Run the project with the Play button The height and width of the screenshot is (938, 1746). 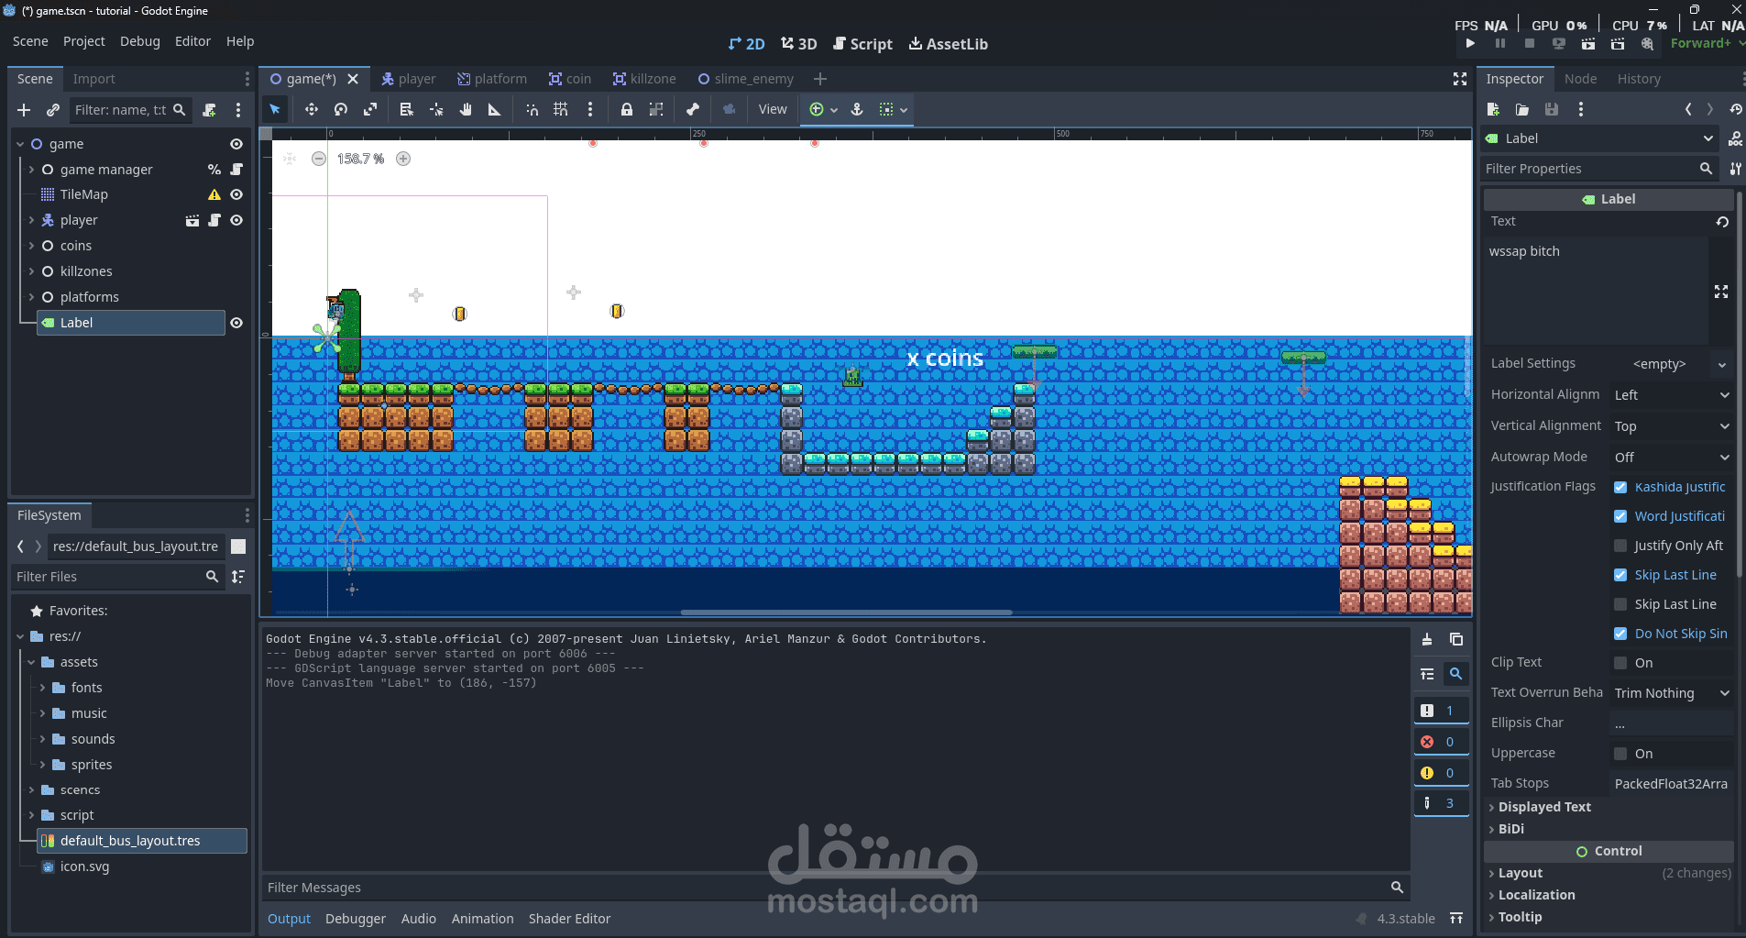pos(1469,42)
